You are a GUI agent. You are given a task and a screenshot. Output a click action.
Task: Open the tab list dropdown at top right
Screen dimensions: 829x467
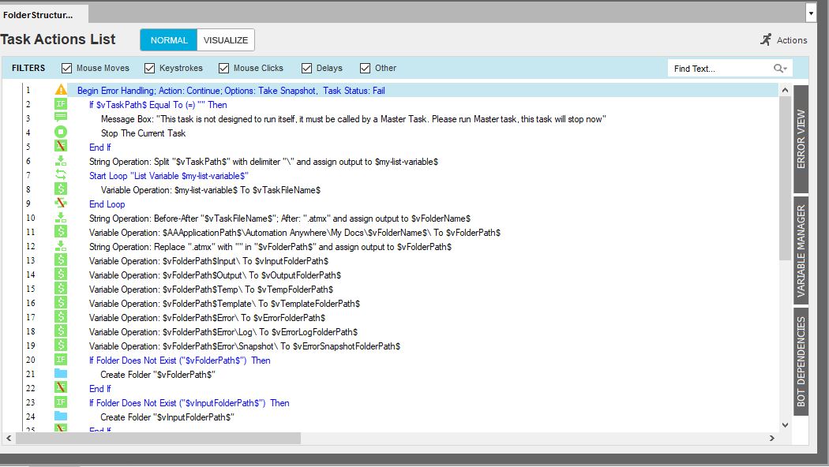(x=811, y=13)
